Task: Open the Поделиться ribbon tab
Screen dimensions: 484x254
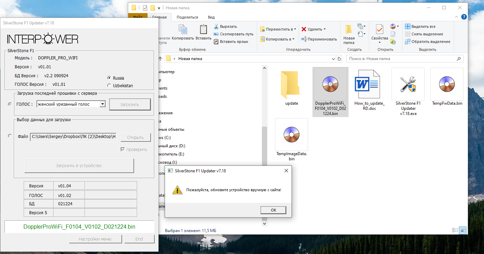Action: (x=187, y=17)
